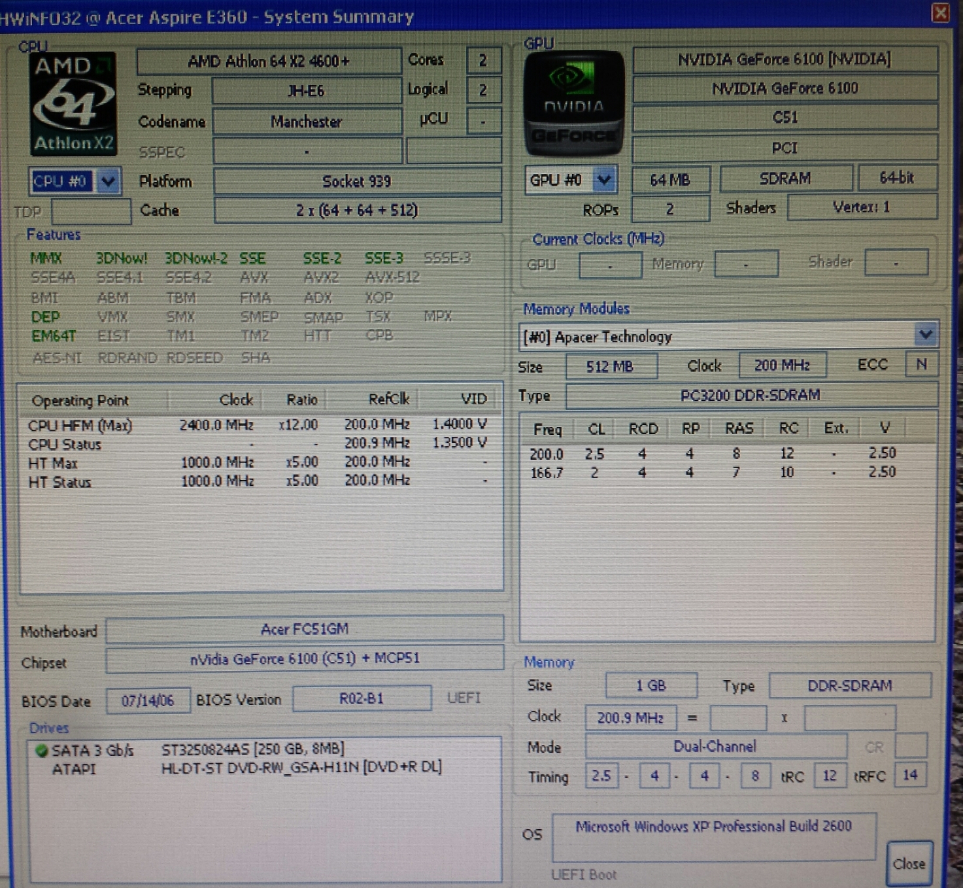Click the Socket 939 platform field
This screenshot has width=963, height=888.
pos(357,181)
